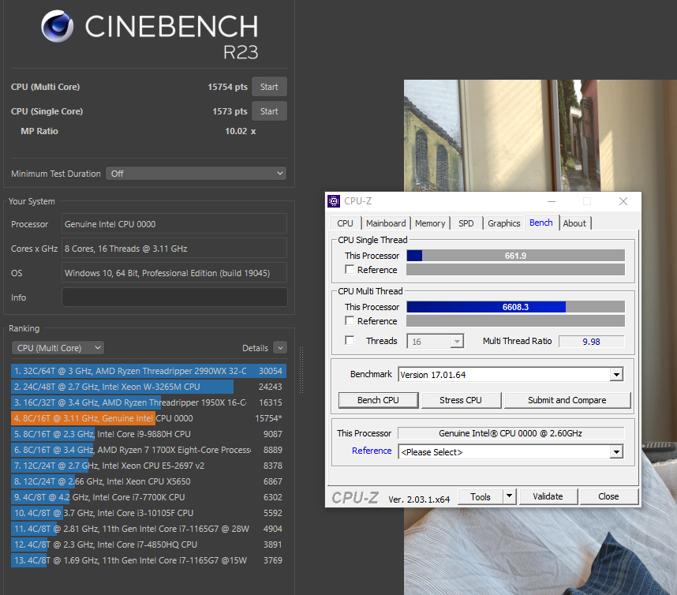Screen dimensions: 677x595
Task: Click the blue Reference link
Action: tap(372, 451)
